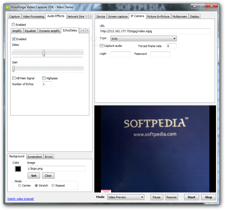Select the Audio Effects tab
The height and width of the screenshot is (210, 225).
click(x=56, y=16)
